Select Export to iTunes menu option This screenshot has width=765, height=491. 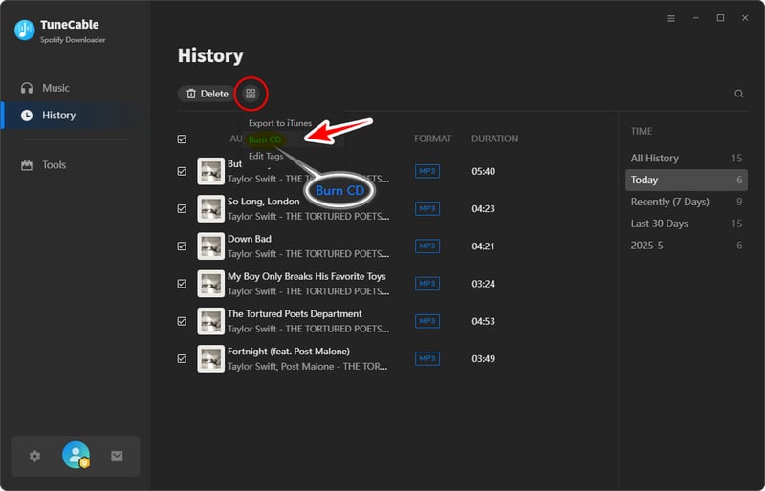(279, 123)
